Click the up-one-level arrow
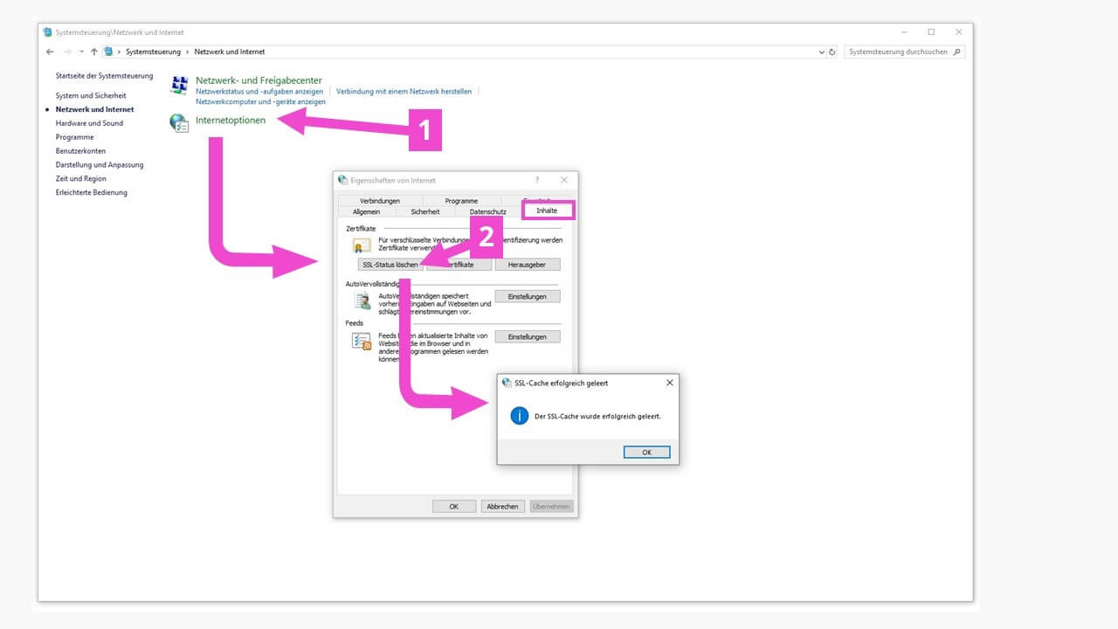The image size is (1118, 629). (94, 52)
